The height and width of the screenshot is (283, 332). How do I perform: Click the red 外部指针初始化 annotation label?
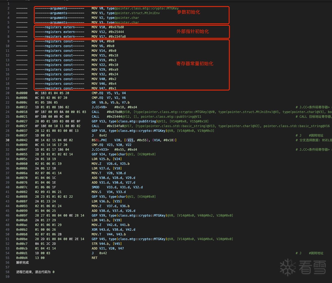point(193,31)
